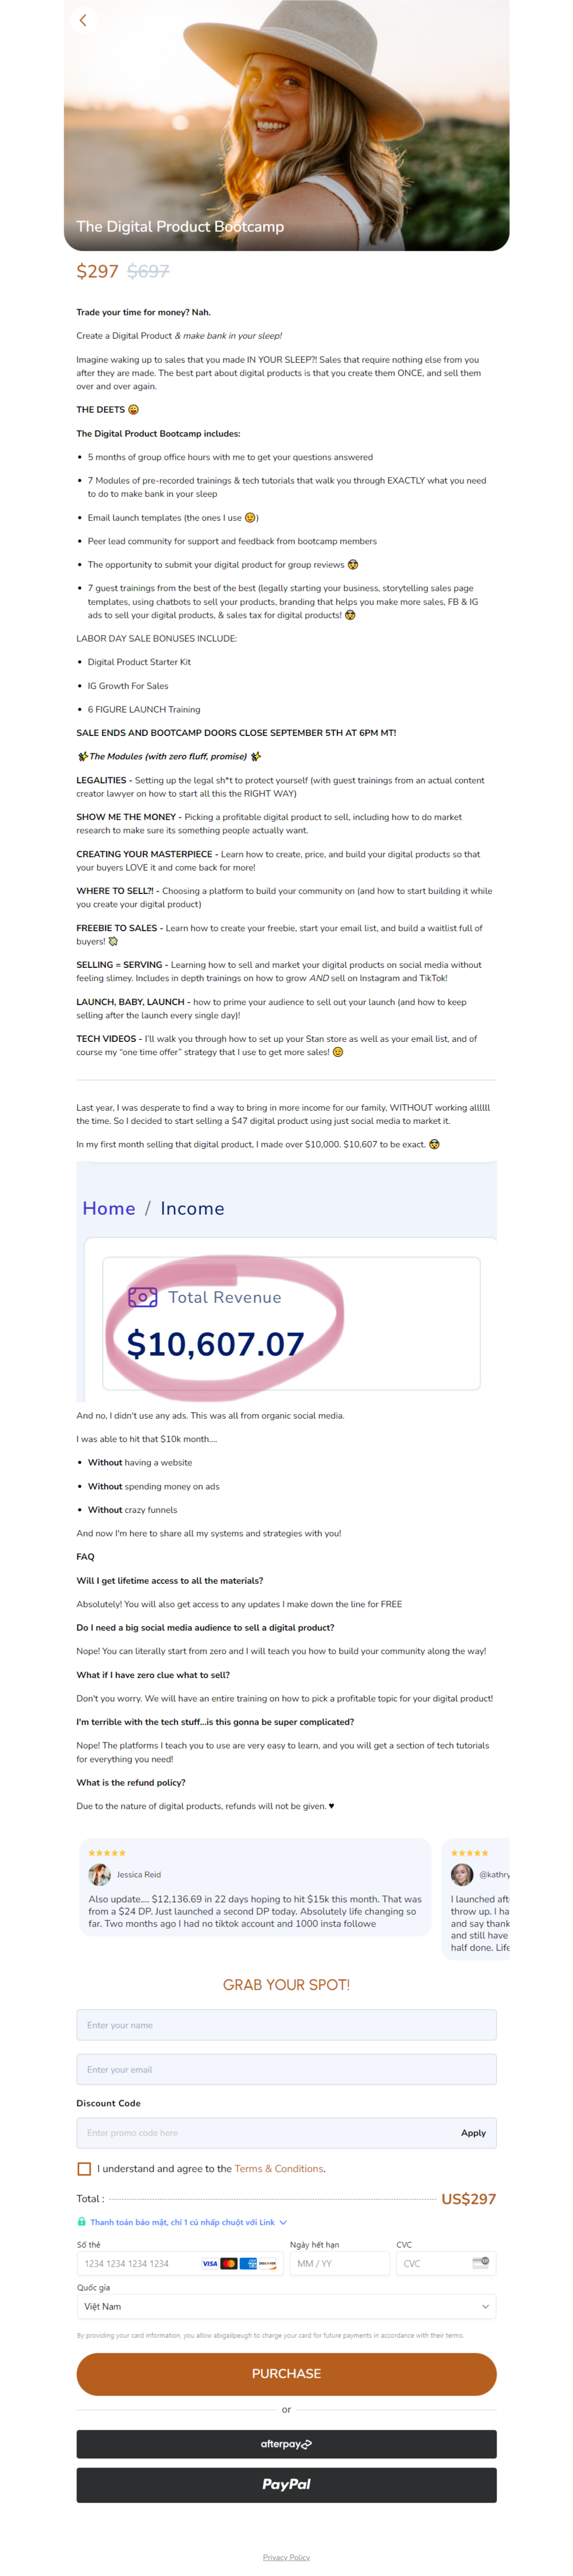Click the @kathry reviewer avatar

[462, 1874]
